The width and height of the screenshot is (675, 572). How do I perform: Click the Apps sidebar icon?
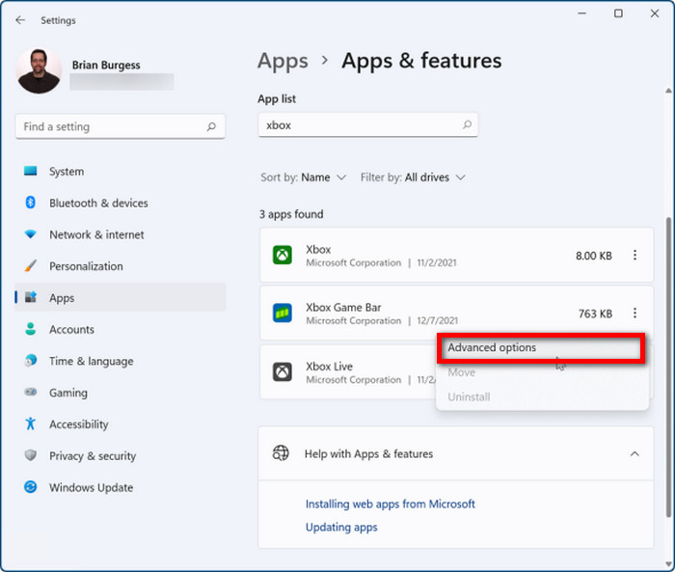pos(31,297)
